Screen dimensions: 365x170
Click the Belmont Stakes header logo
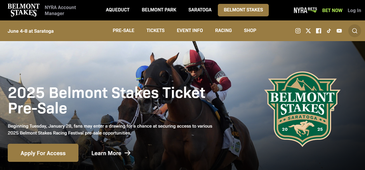(24, 10)
